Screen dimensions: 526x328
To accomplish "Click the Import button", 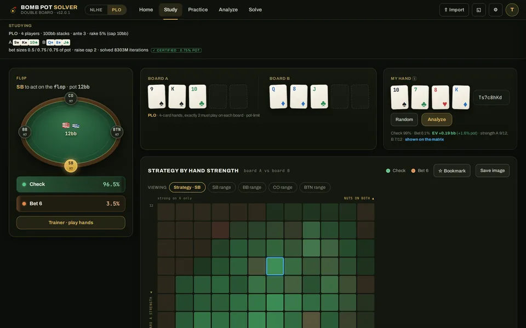I will [454, 10].
